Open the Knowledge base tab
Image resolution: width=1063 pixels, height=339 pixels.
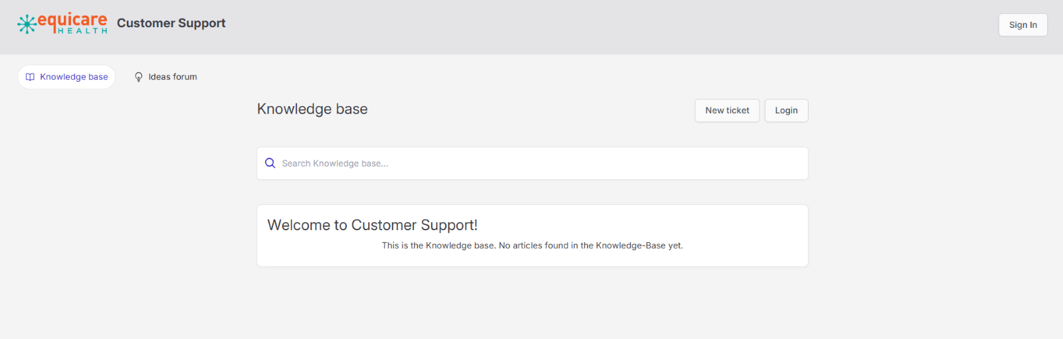point(66,77)
